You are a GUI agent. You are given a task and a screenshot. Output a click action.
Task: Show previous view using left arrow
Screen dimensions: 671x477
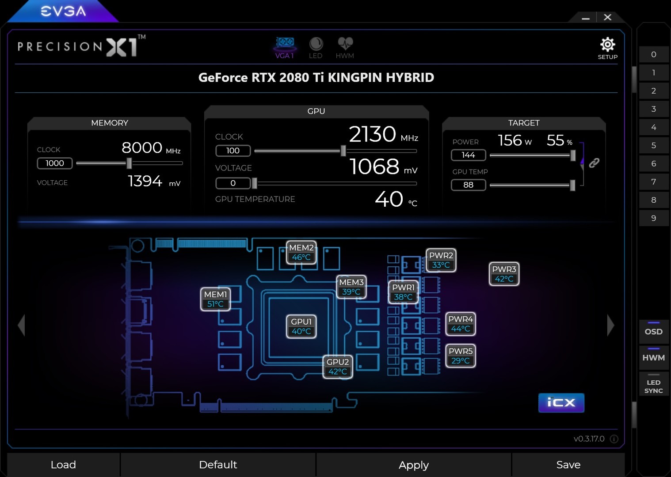(21, 325)
